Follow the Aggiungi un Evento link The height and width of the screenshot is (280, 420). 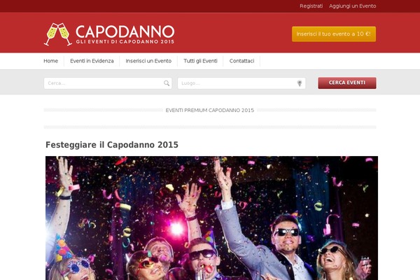353,6
